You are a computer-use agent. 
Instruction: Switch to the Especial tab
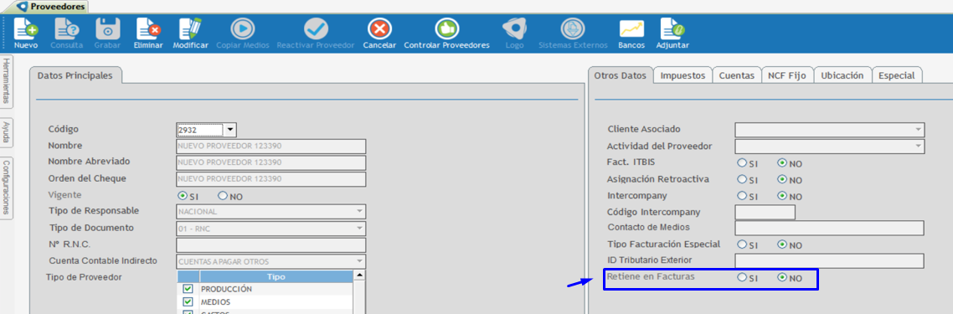897,75
